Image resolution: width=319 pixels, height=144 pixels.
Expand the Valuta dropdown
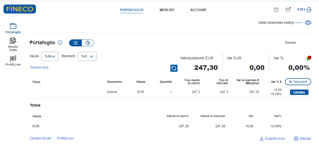point(50,56)
